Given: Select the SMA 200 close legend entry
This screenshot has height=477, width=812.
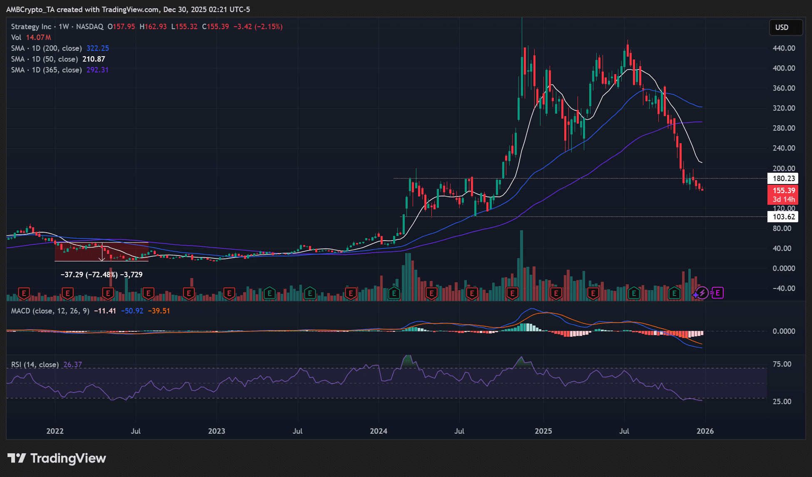Looking at the screenshot, I should pos(46,48).
